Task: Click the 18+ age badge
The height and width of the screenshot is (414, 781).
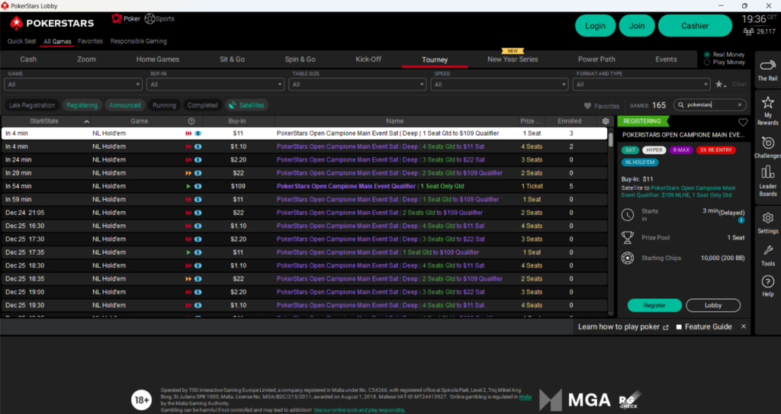Action: (141, 400)
